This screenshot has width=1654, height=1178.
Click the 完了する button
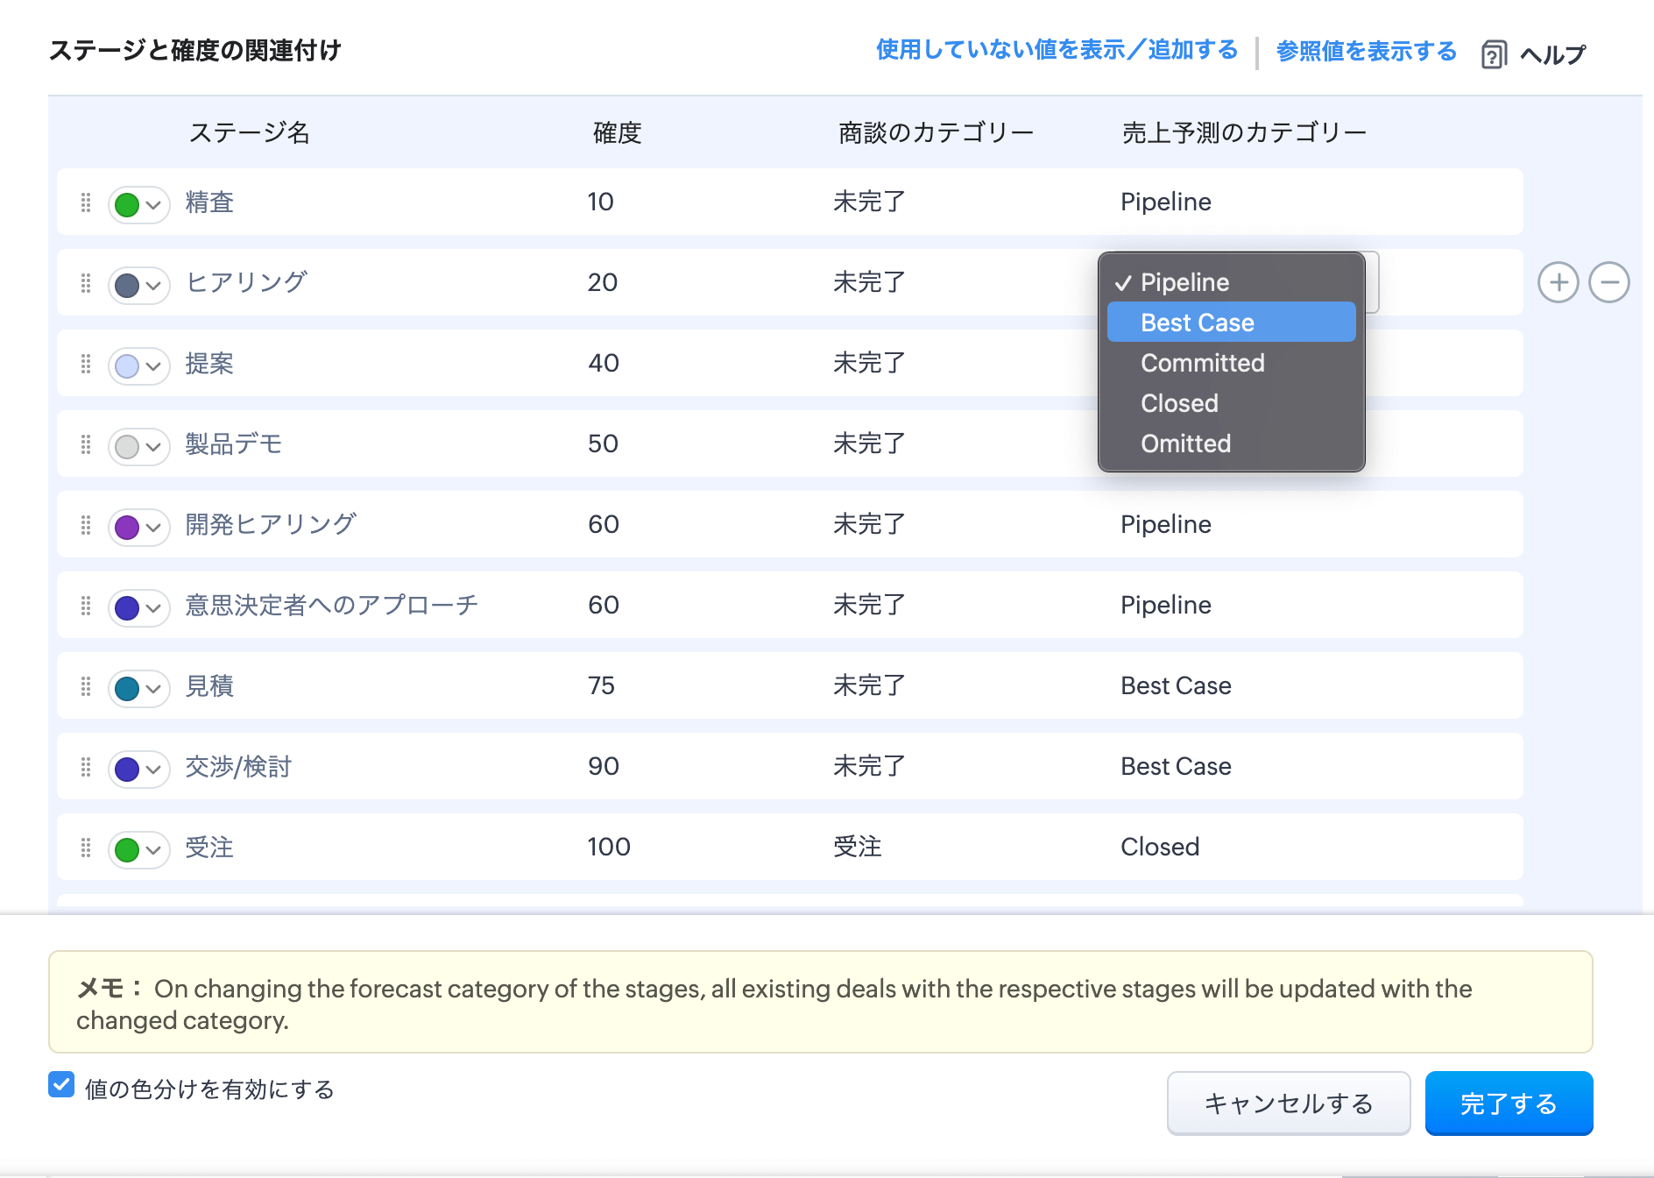point(1509,1103)
